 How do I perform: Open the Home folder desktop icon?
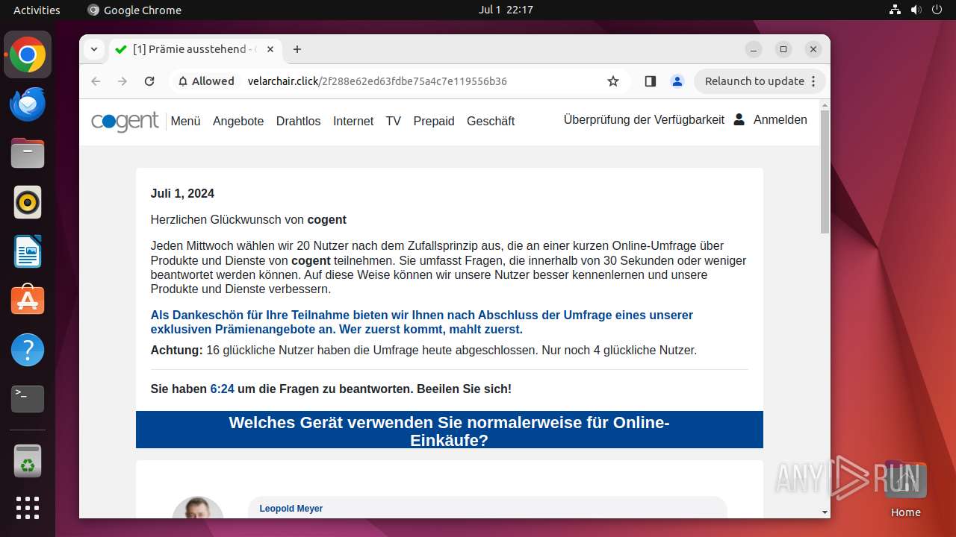pyautogui.click(x=905, y=489)
